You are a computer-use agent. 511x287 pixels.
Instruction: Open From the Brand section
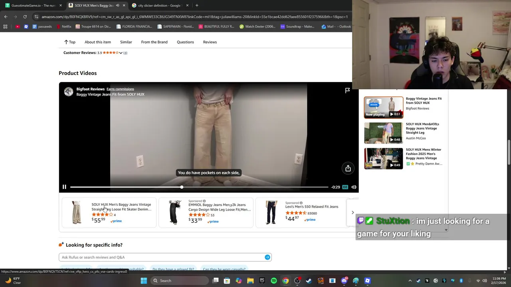point(154,42)
